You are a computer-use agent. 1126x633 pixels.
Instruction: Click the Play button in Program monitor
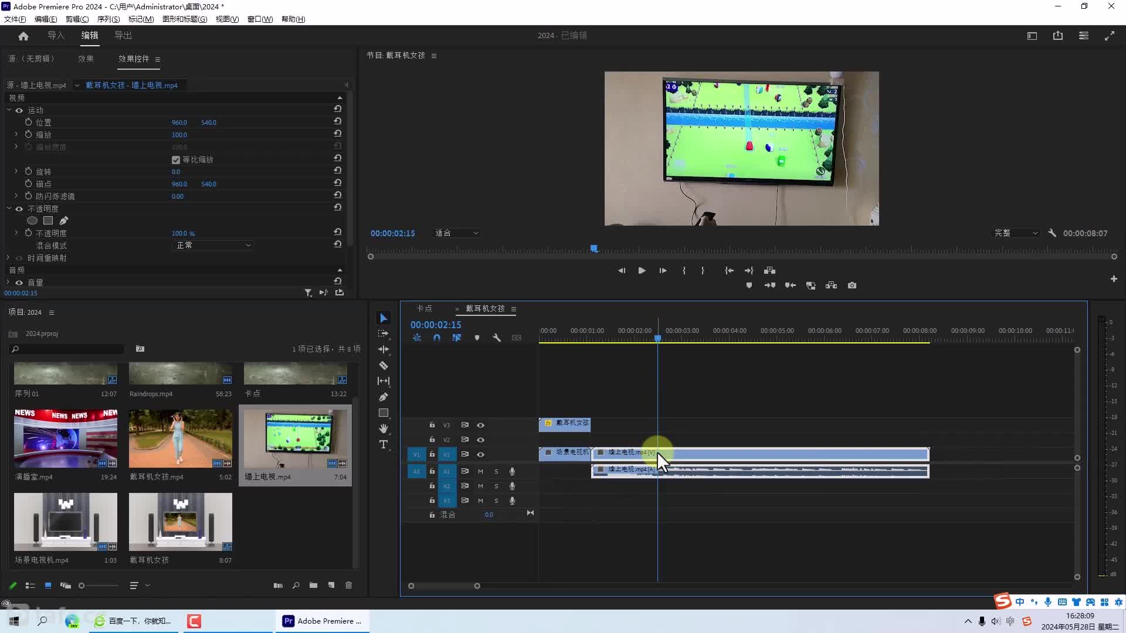(642, 270)
